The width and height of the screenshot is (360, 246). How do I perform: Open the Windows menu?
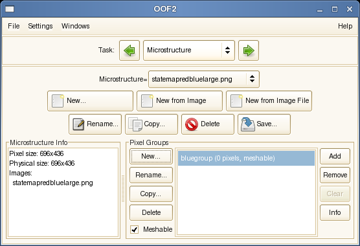[x=76, y=26]
